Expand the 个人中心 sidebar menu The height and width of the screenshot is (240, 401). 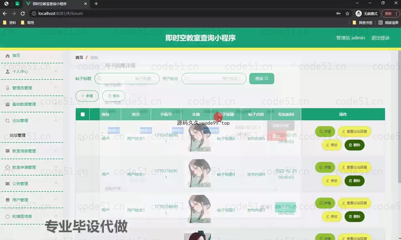tap(31, 71)
